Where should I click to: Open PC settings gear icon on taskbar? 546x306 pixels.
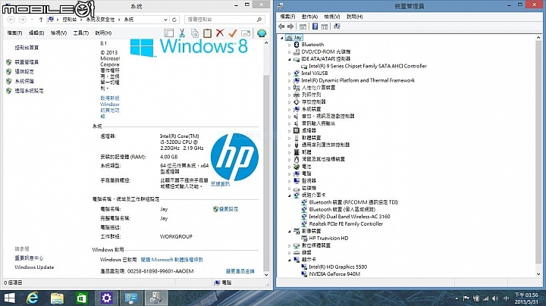(106, 298)
